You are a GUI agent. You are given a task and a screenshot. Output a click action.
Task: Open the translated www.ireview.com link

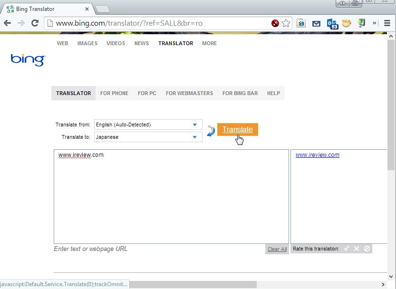(x=318, y=155)
